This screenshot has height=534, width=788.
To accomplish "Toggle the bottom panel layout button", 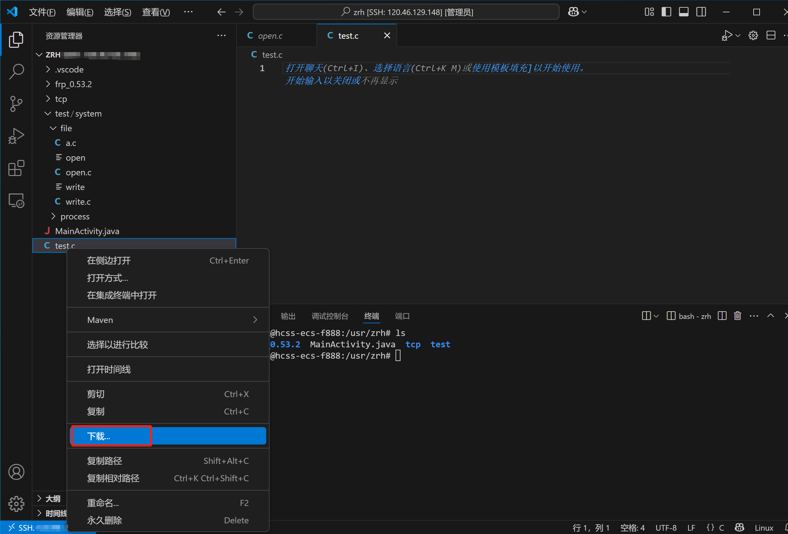I will coord(683,12).
